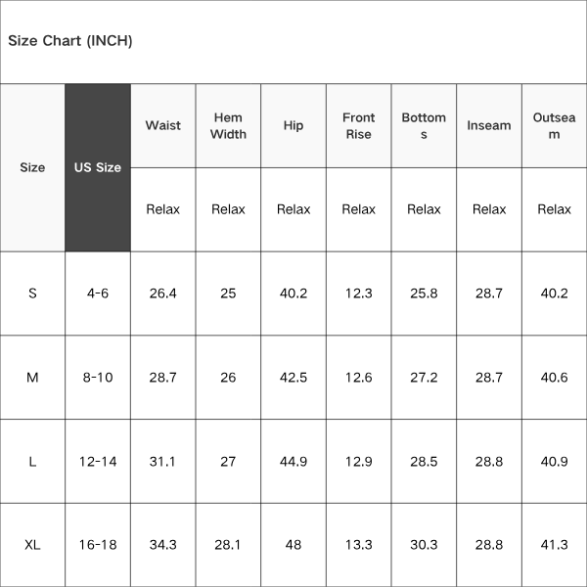Select the US Size header cell

click(98, 167)
